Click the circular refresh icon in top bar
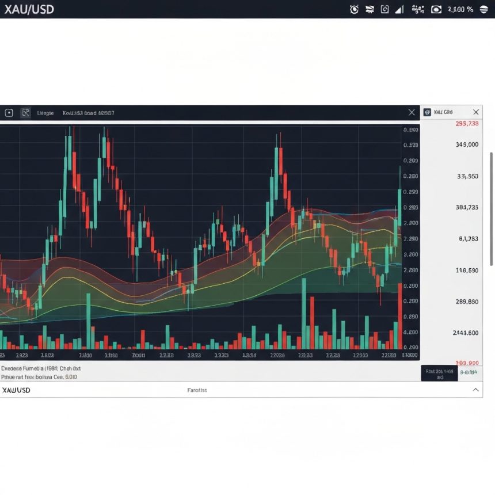495x495 pixels. click(x=384, y=9)
